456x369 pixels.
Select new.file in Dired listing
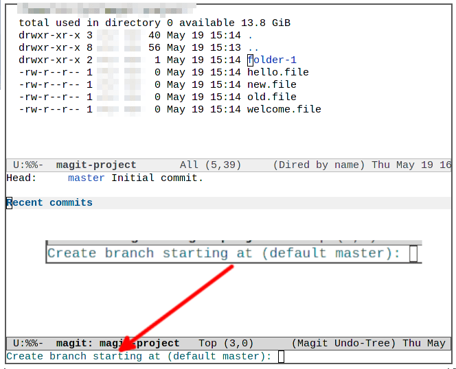tap(272, 84)
